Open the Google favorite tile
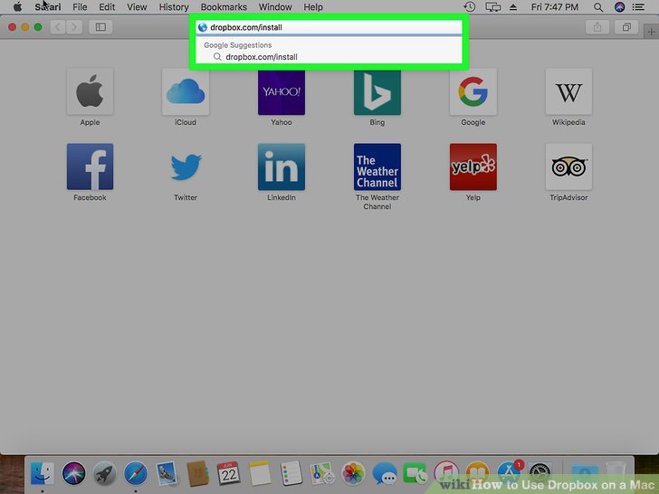 coord(473,91)
